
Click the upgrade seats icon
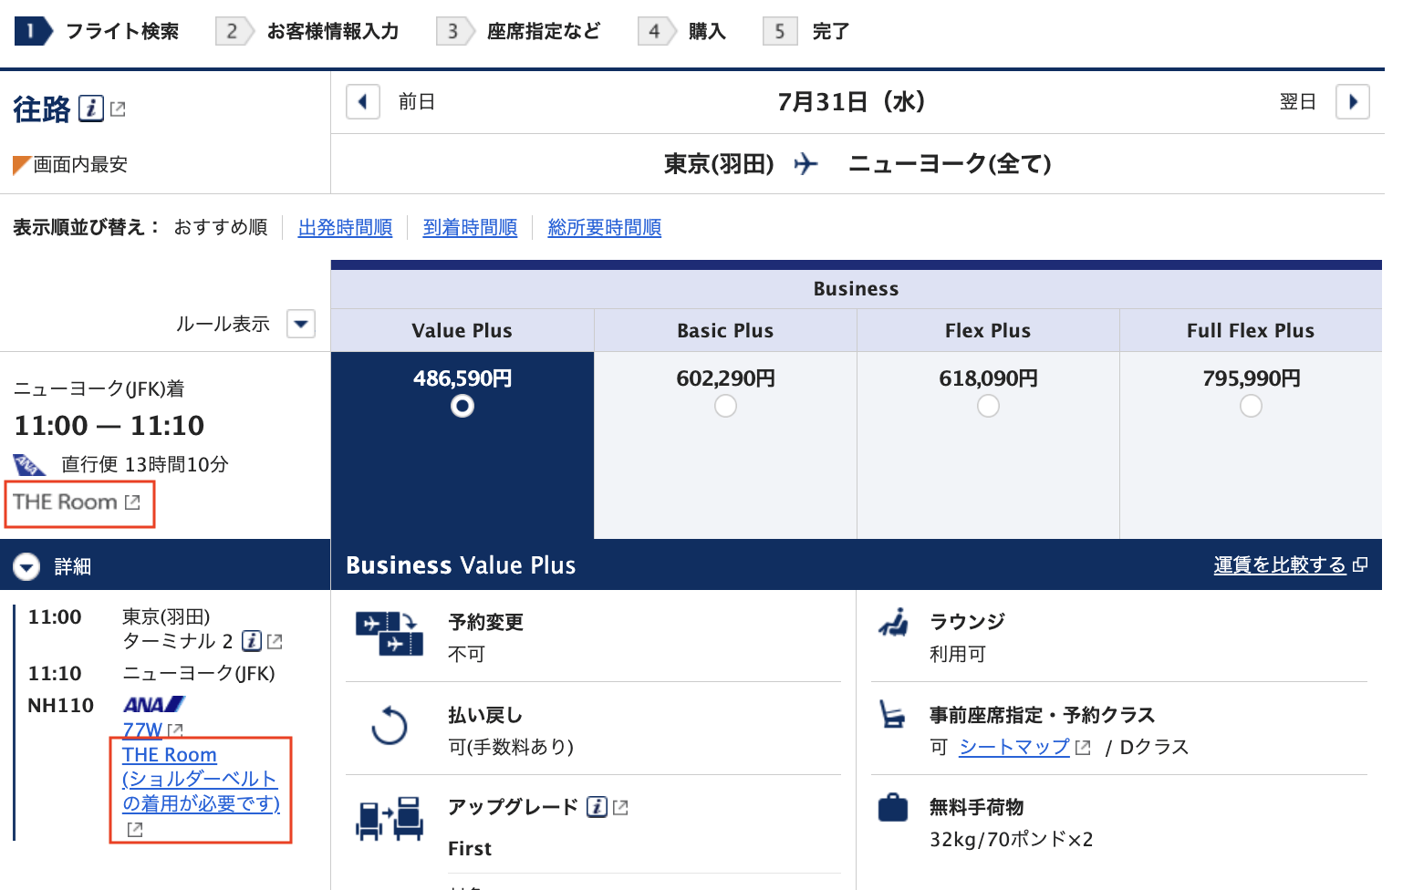390,819
